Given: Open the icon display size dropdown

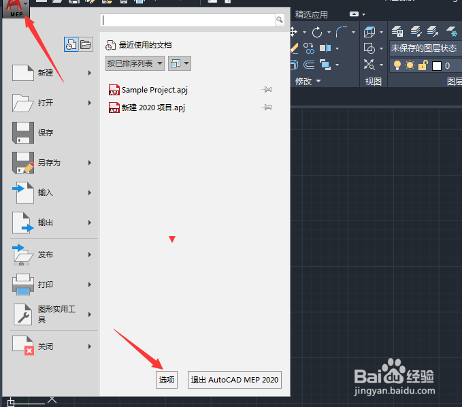Looking at the screenshot, I should [x=180, y=63].
